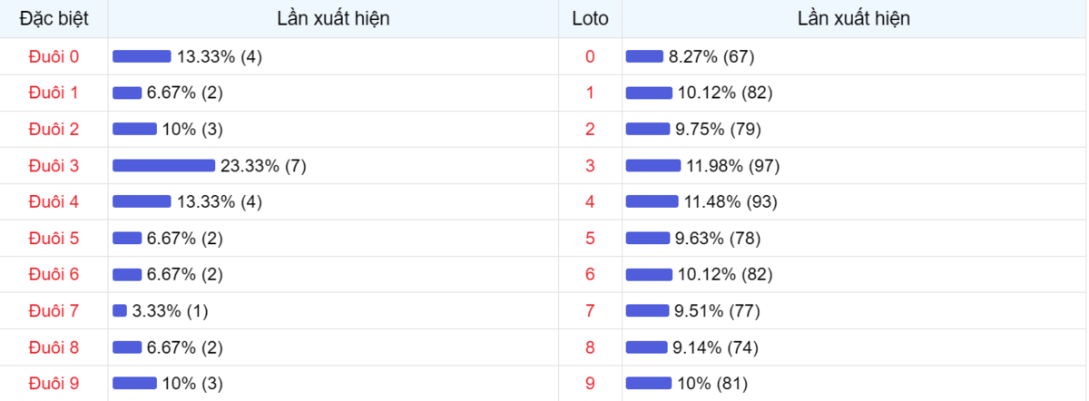This screenshot has height=401, width=1089.
Task: Click the 'Đuôi 1' row label
Action: tap(54, 93)
